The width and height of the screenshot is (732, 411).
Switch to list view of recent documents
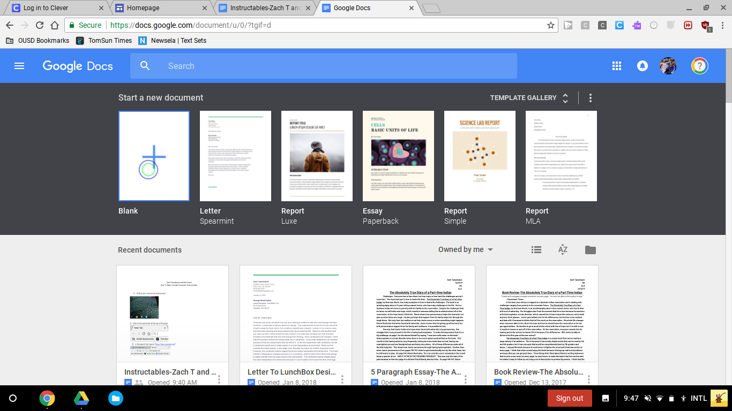536,250
